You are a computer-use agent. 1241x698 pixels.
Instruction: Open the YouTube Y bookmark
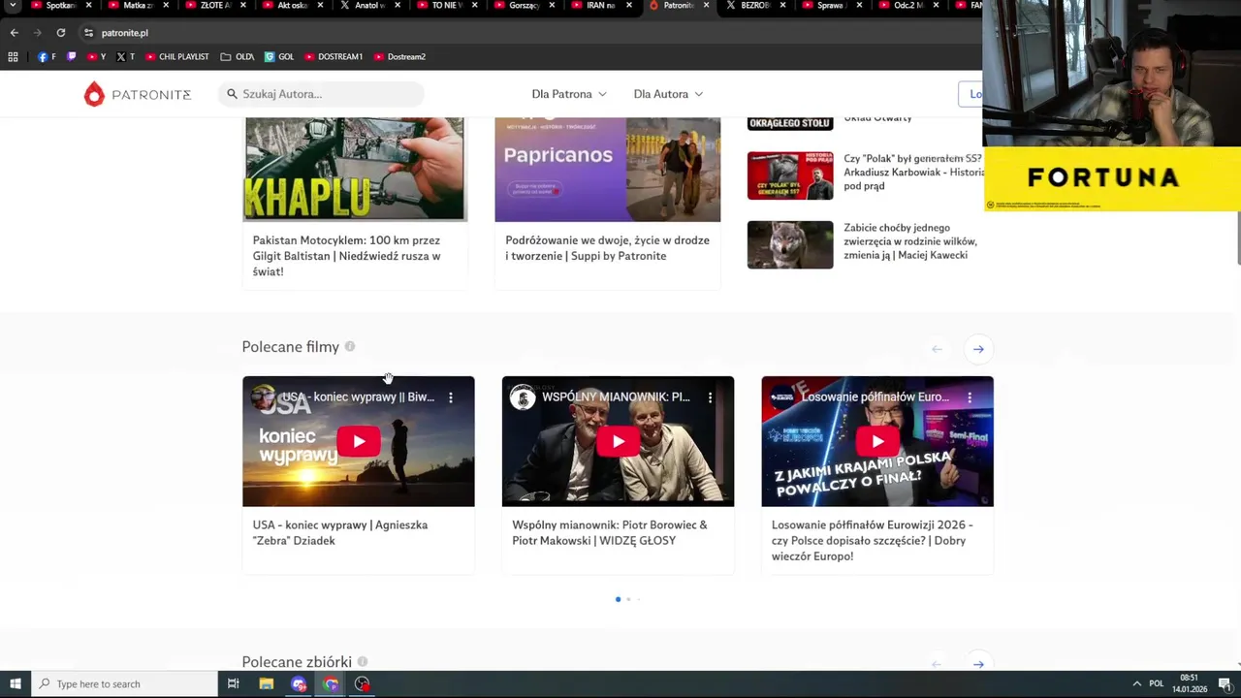(x=96, y=56)
